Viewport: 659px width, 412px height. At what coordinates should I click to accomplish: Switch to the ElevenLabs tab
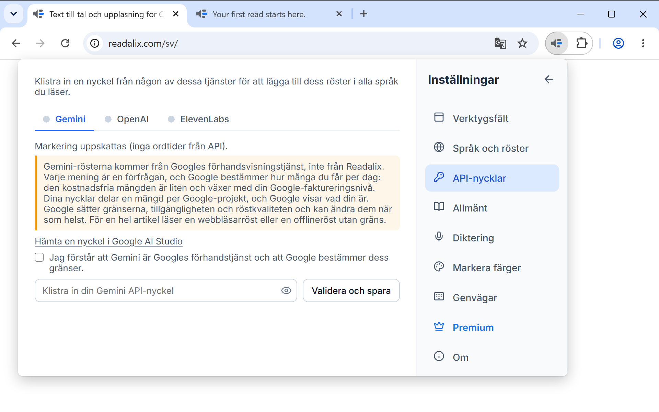pos(198,119)
